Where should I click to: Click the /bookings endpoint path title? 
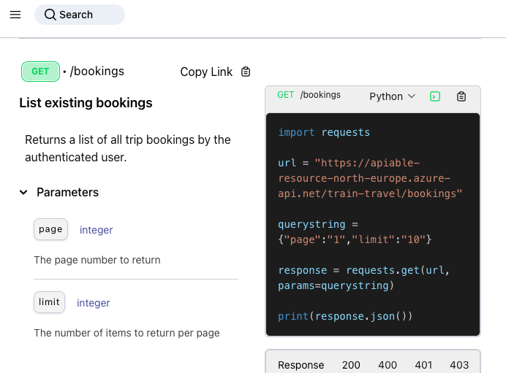coord(97,72)
